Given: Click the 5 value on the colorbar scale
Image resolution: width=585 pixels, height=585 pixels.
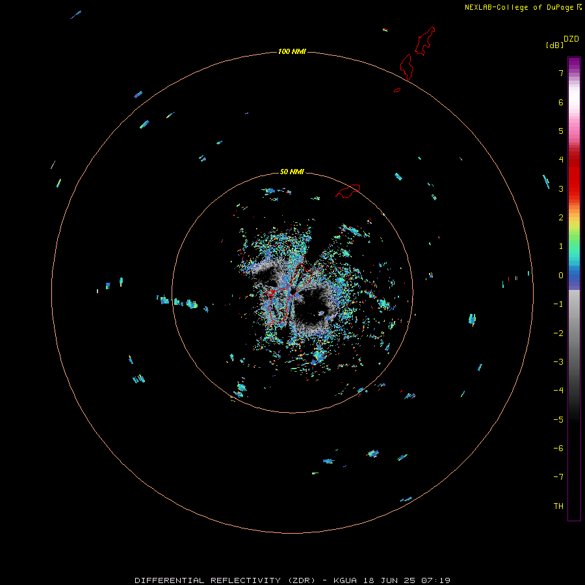Looking at the screenshot, I should [x=561, y=131].
